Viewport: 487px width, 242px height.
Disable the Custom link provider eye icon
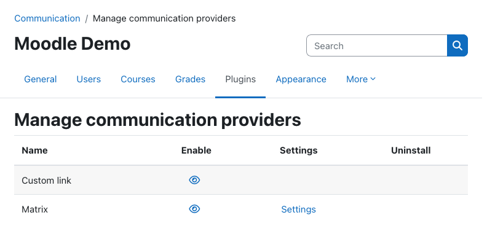(x=194, y=180)
